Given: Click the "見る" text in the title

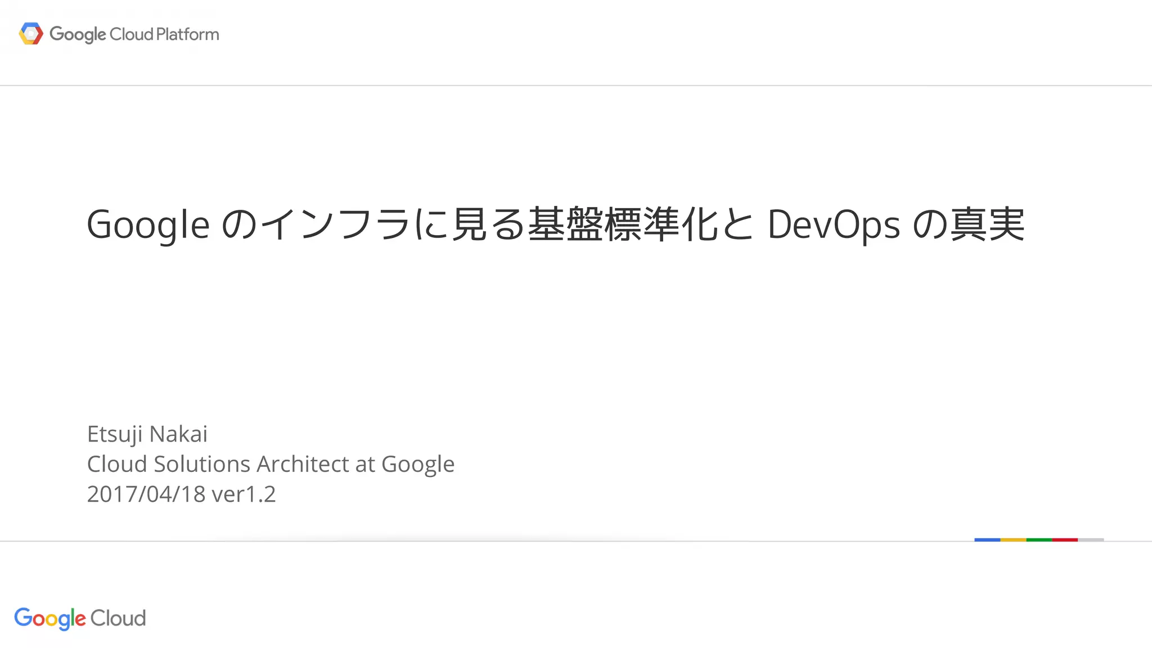Looking at the screenshot, I should tap(488, 225).
